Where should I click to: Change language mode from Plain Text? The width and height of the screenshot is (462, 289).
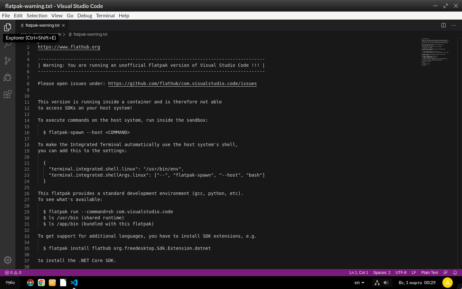[x=430, y=273]
